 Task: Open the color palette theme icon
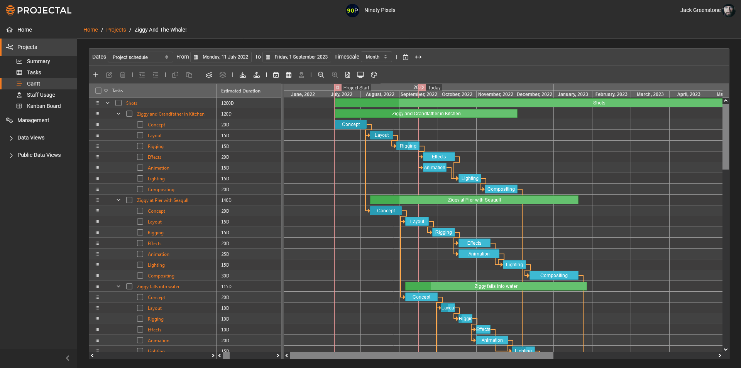(x=374, y=75)
